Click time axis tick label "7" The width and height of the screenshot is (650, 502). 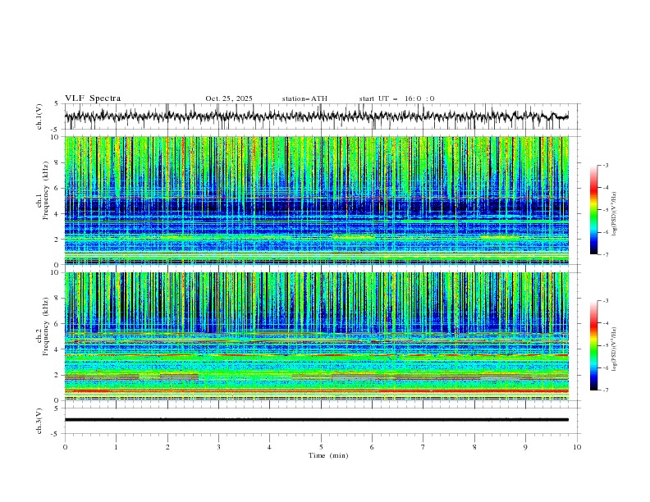(x=423, y=447)
